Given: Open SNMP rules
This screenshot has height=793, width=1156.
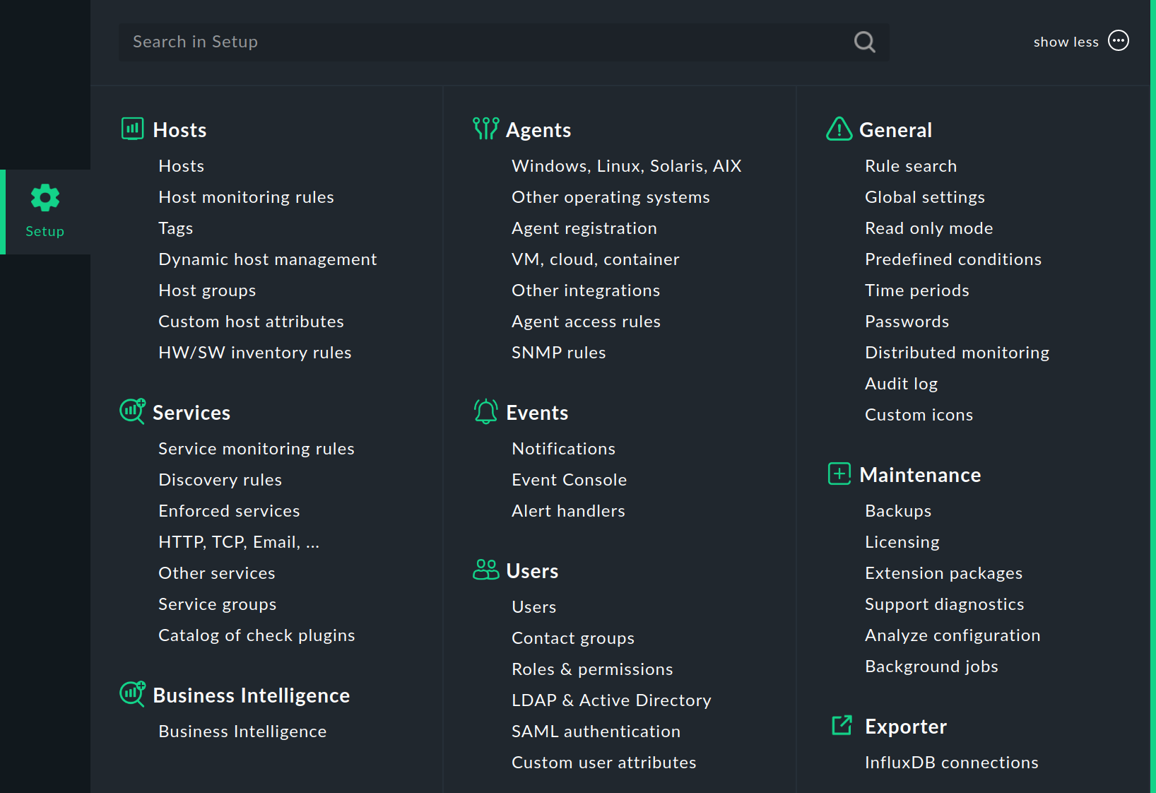Looking at the screenshot, I should [559, 353].
